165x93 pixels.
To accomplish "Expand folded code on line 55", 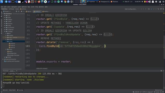I will pyautogui.click(x=94, y=19).
